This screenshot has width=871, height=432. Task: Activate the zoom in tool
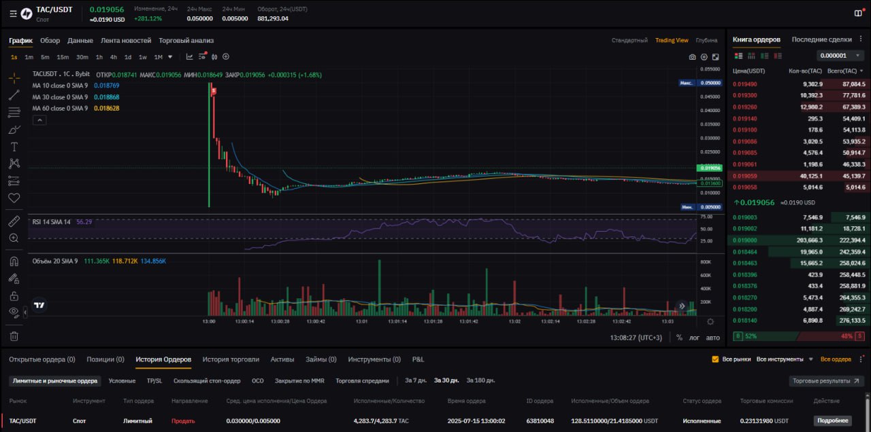[x=14, y=238]
